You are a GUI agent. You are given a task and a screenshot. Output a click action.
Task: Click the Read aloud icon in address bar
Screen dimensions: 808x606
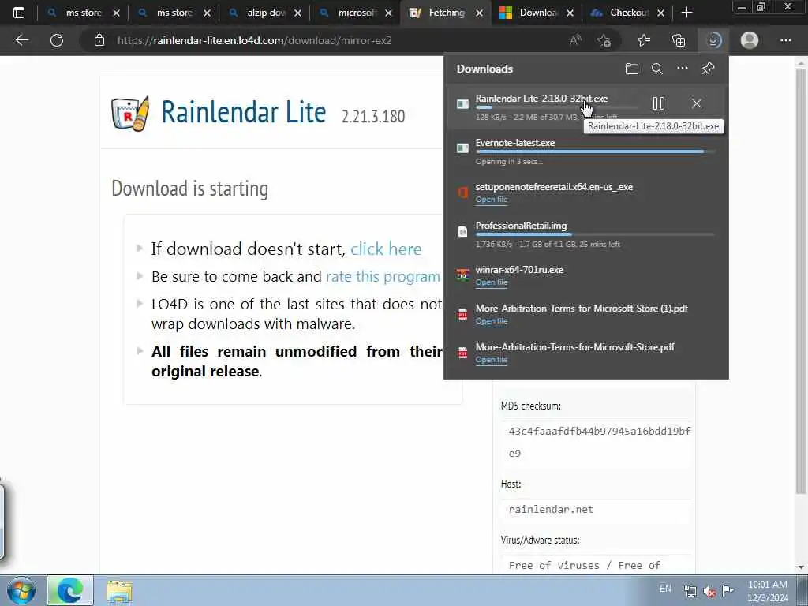point(575,40)
